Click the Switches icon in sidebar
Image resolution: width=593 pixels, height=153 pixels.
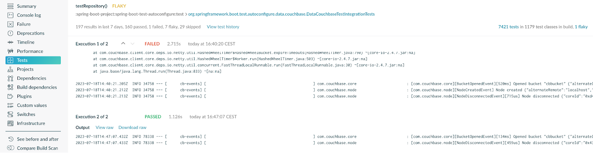point(10,114)
